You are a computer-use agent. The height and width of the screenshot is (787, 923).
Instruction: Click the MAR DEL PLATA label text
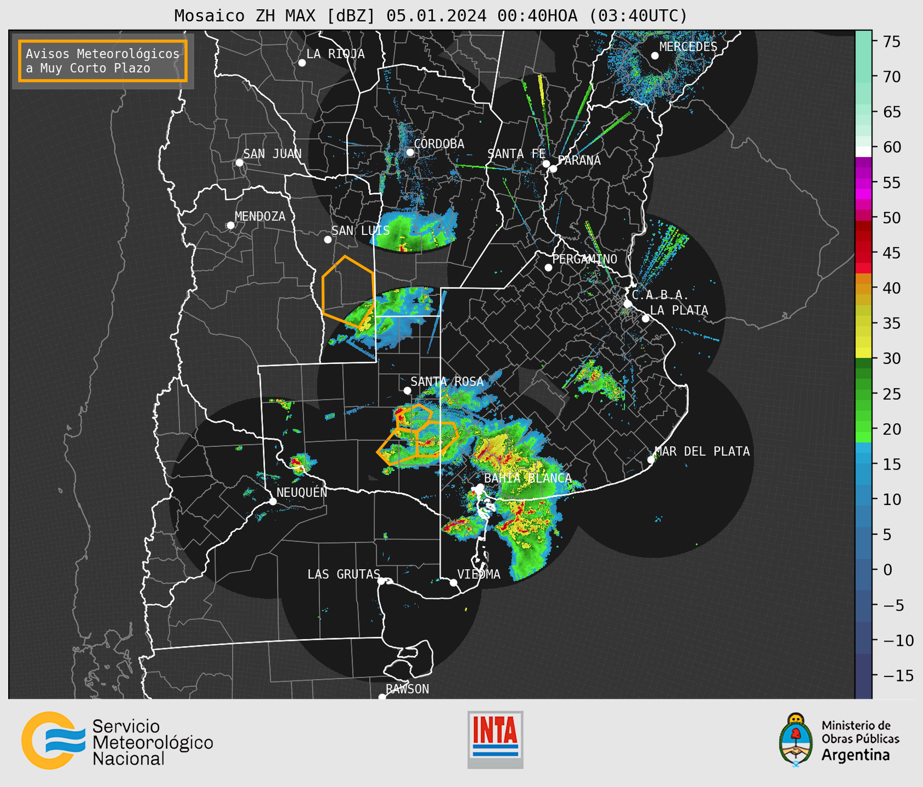(x=703, y=452)
